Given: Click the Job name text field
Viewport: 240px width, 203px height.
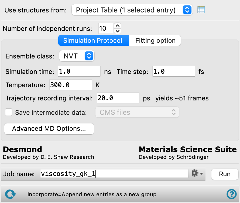Looking at the screenshot, I should pyautogui.click(x=114, y=174).
